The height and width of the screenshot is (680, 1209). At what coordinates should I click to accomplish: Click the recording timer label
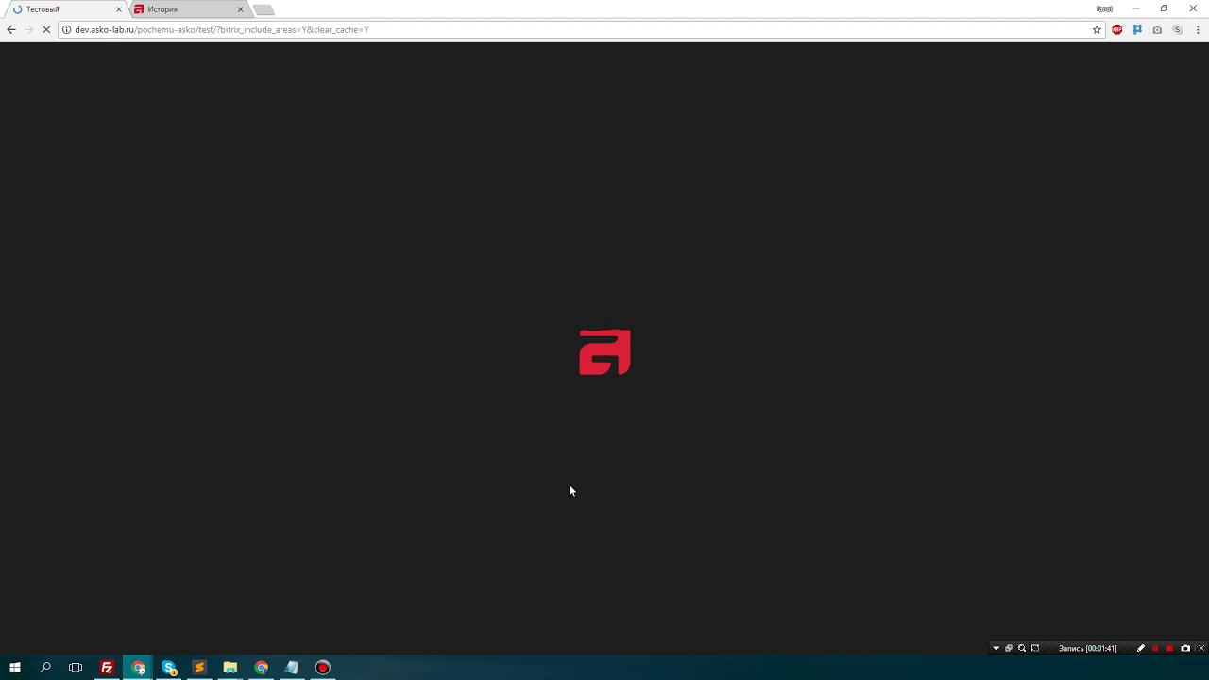1087,648
